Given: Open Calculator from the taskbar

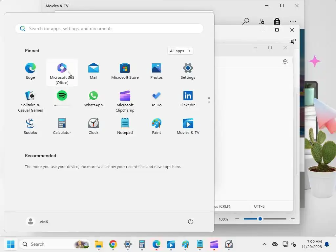Looking at the screenshot, I should tap(142, 244).
